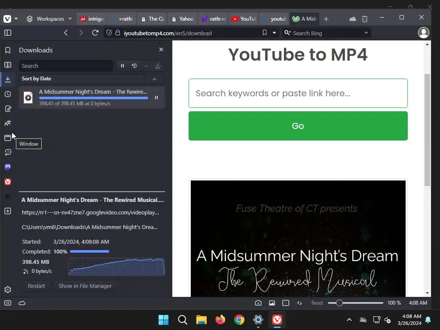
Task: Open Firefox from the taskbar
Action: [220, 320]
